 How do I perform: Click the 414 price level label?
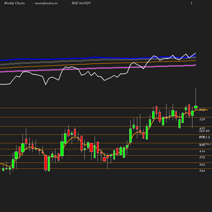202,151
